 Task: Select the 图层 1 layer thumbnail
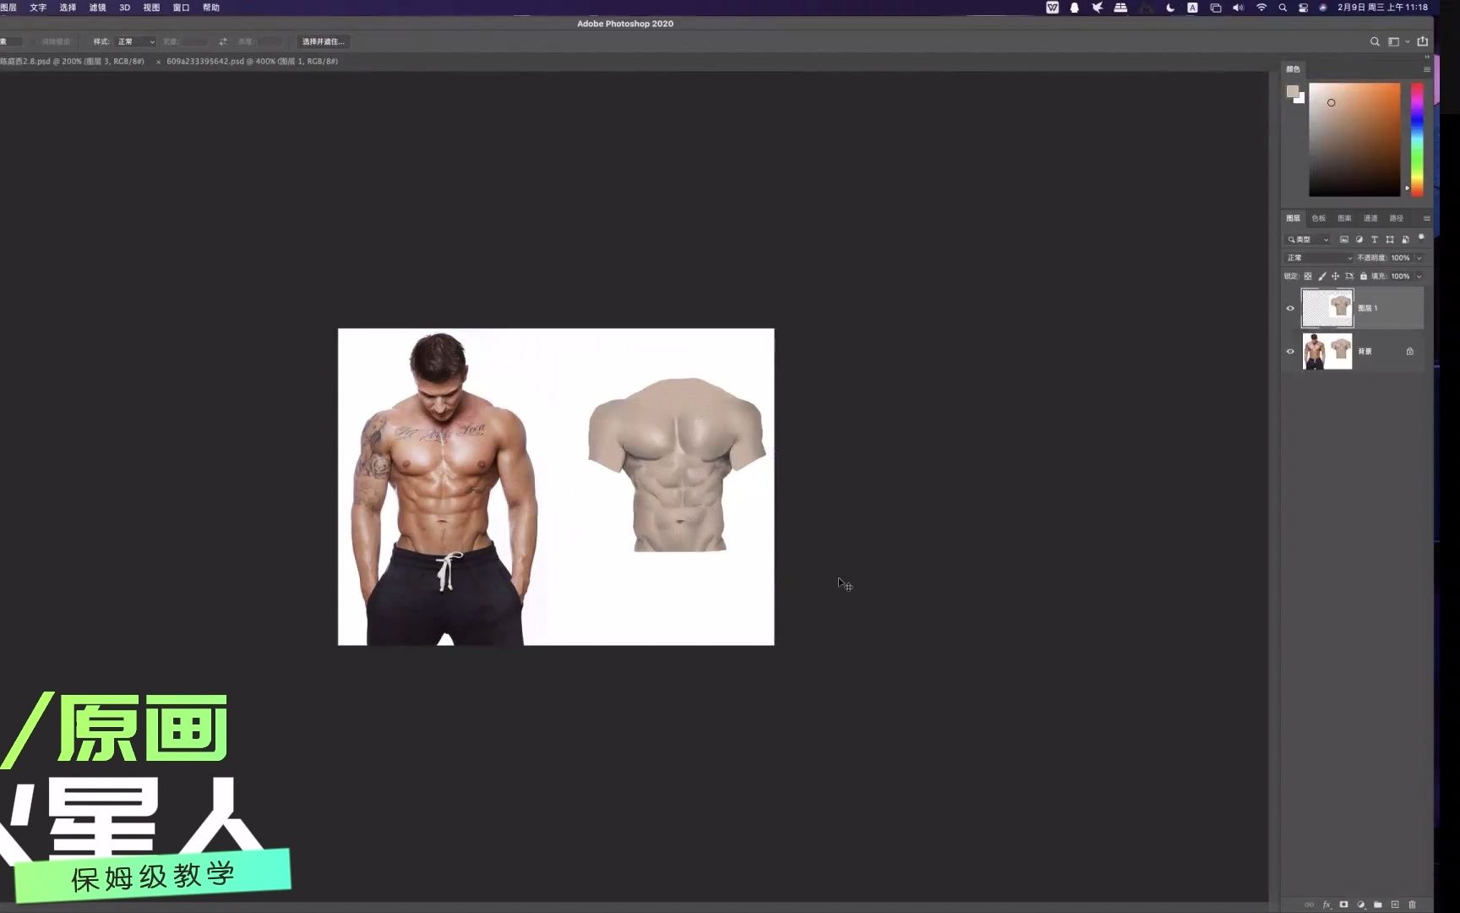click(x=1327, y=309)
